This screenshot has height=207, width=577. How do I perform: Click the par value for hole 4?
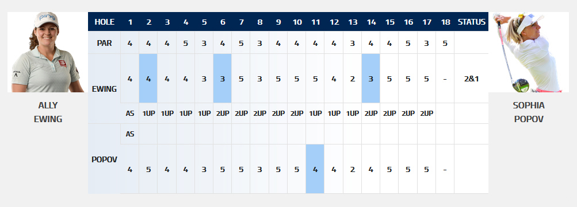click(x=185, y=42)
